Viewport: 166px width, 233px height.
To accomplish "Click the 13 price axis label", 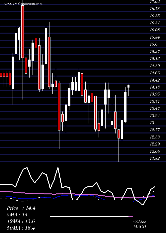I will pos(152,122).
